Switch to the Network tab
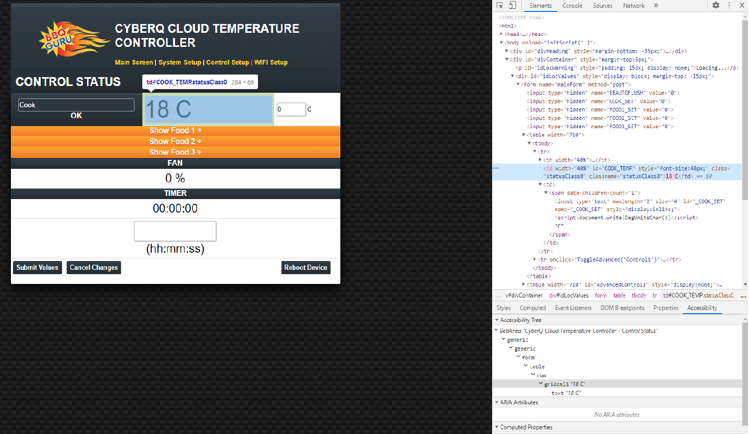The height and width of the screenshot is (434, 749). pyautogui.click(x=634, y=6)
